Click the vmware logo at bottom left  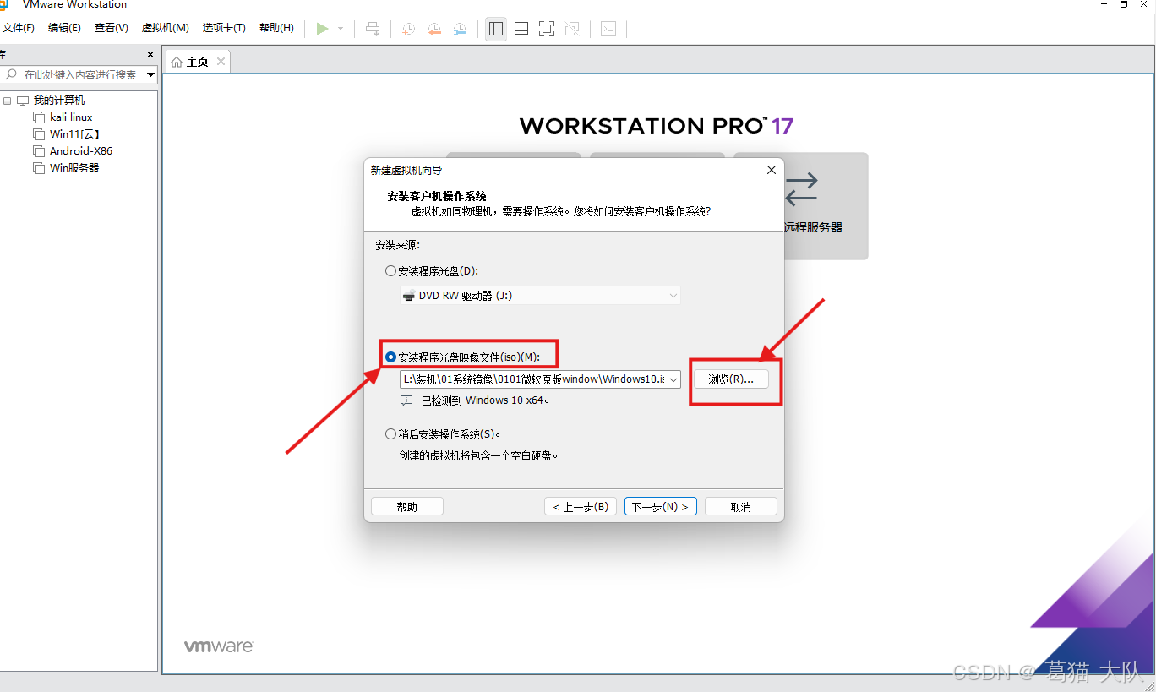219,646
